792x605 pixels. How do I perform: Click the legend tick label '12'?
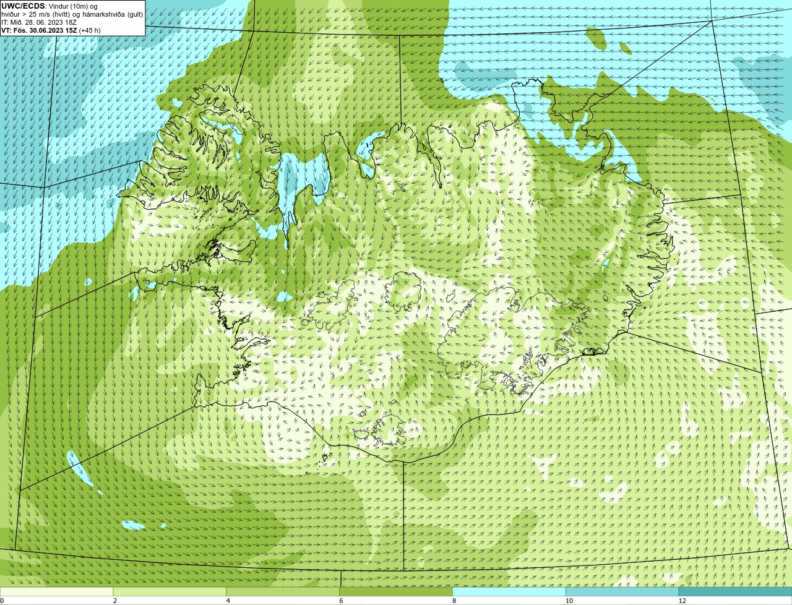[682, 601]
